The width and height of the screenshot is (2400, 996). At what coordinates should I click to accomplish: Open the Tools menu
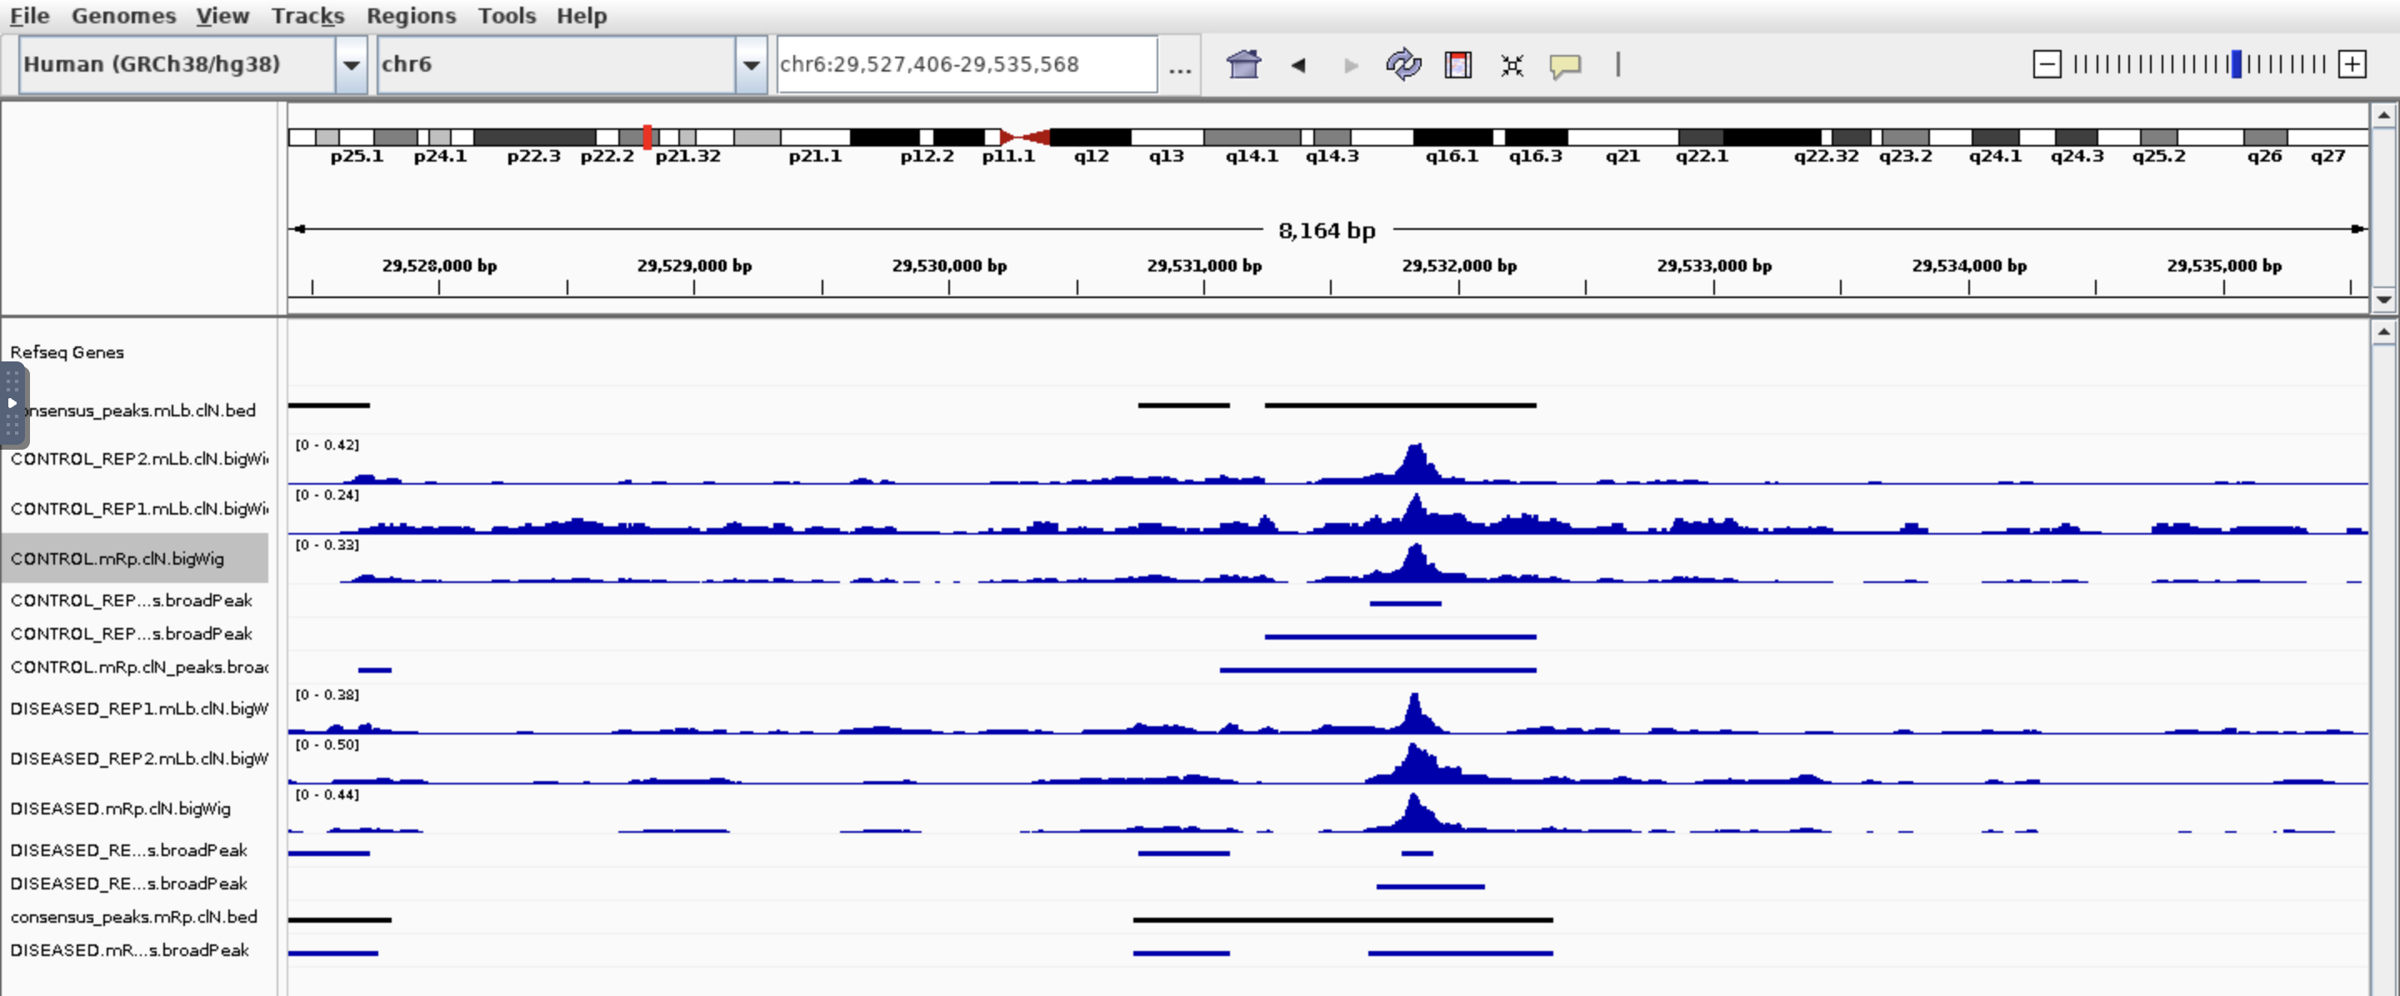(507, 16)
